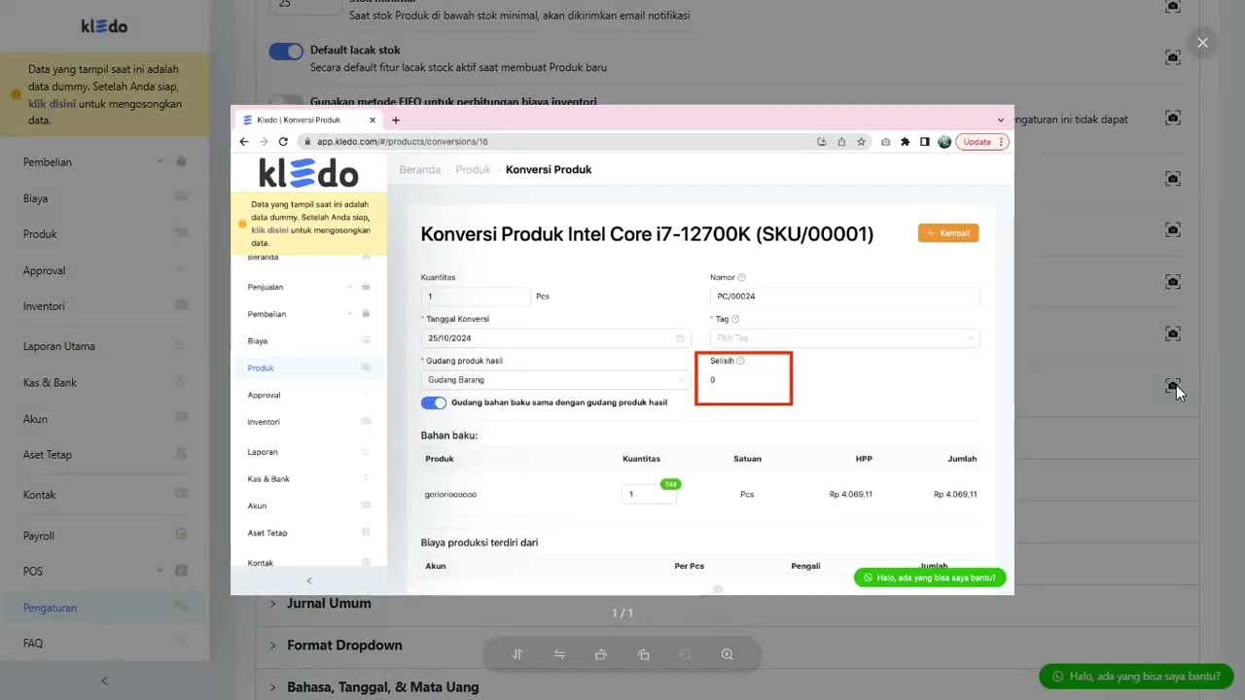Click the previewed Konversi Produk screenshot image

coord(622,350)
